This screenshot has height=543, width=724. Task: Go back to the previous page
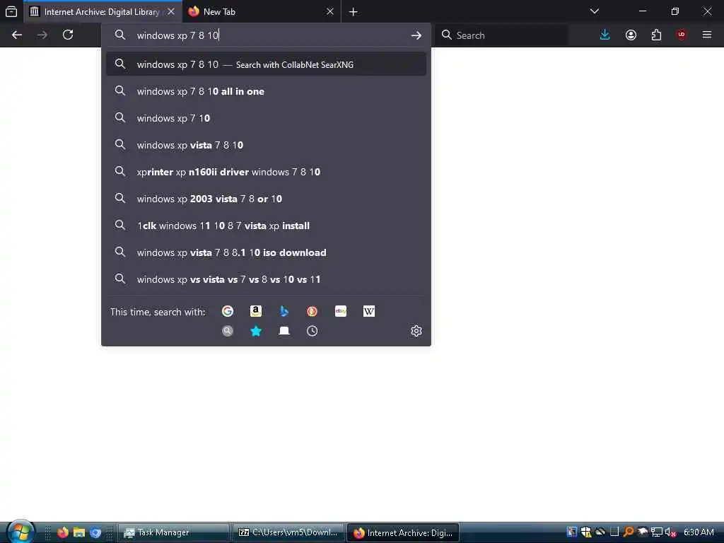tap(17, 35)
